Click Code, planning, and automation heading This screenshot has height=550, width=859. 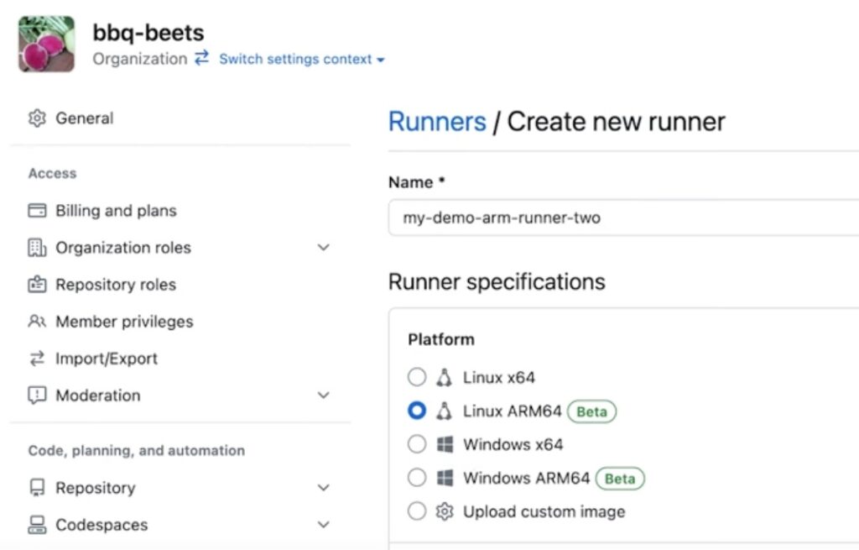[x=137, y=450]
